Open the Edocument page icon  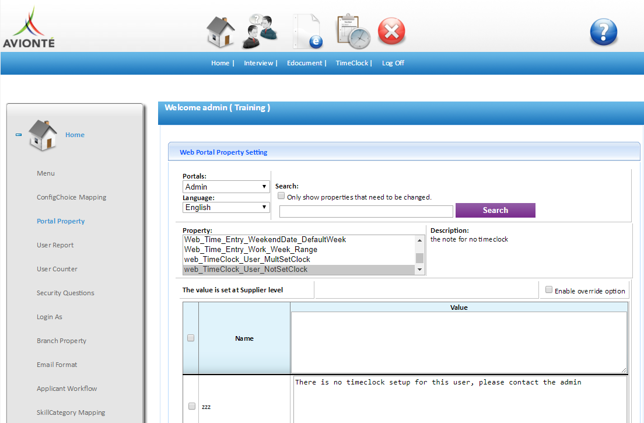pyautogui.click(x=307, y=32)
